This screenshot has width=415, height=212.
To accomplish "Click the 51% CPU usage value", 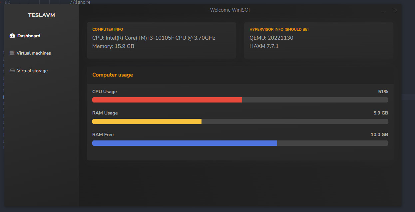I will (x=383, y=92).
